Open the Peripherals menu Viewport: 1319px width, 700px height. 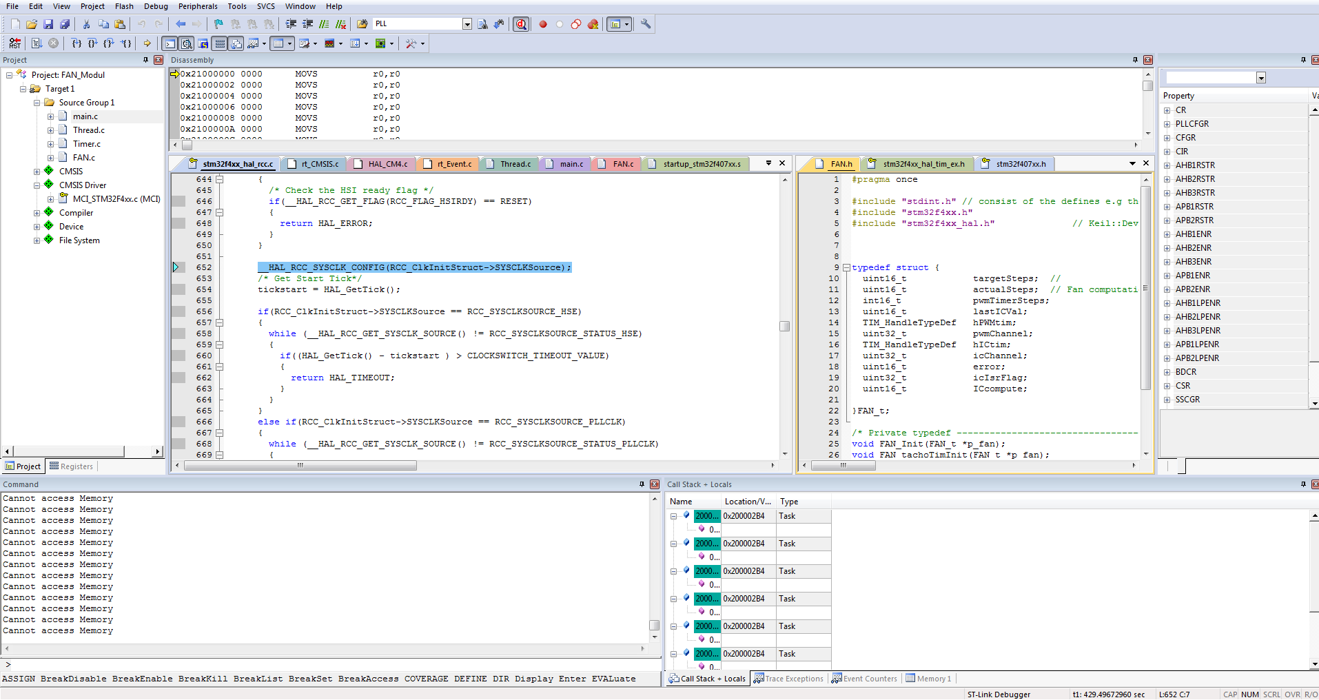(198, 6)
